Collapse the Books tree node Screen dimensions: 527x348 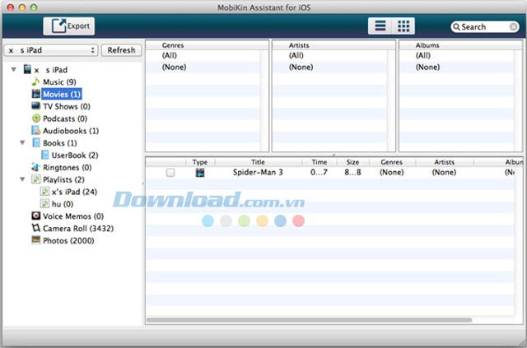click(22, 142)
